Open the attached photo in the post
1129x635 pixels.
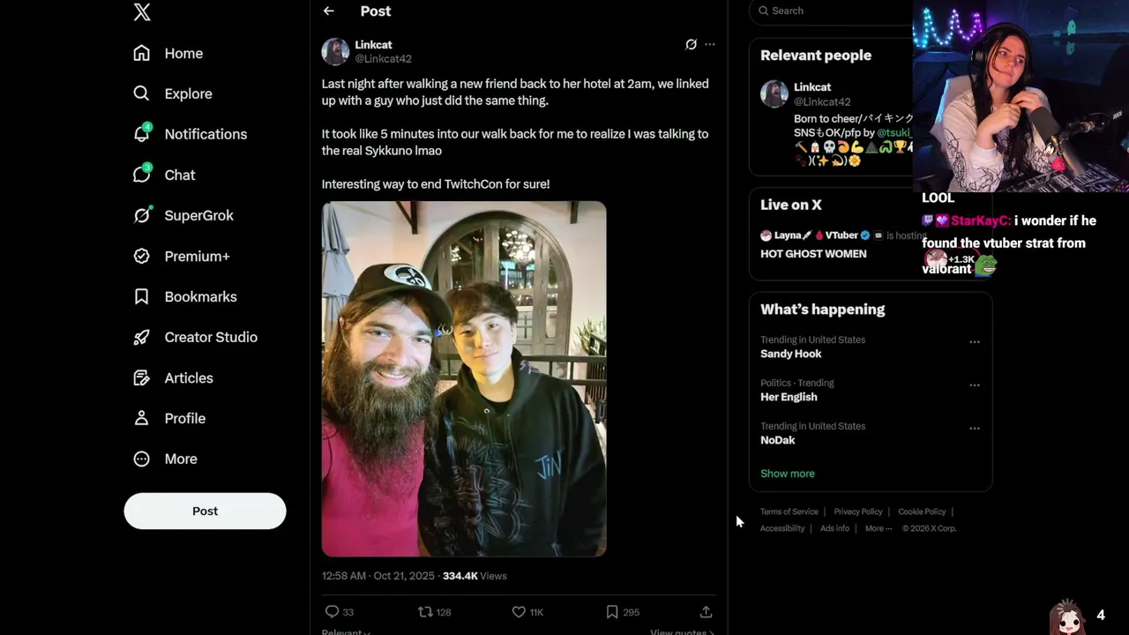[464, 379]
